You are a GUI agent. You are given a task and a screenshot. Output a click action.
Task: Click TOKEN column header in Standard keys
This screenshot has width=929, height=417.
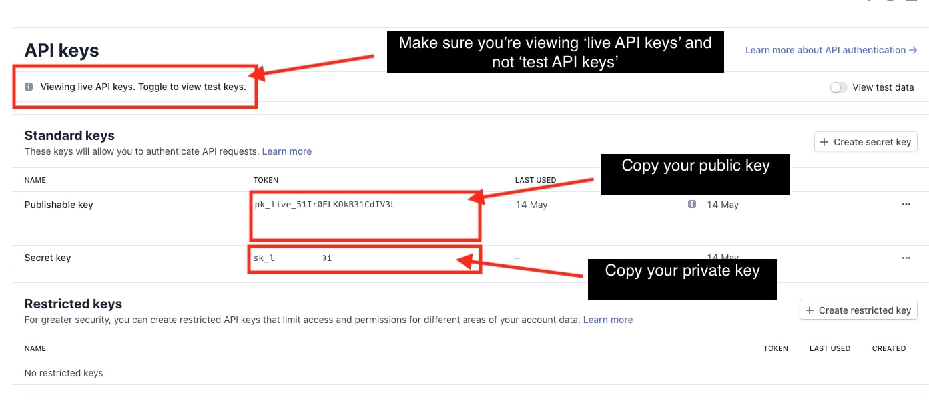tap(266, 180)
